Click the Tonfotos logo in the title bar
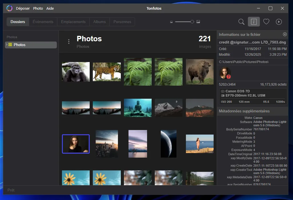The width and height of the screenshot is (293, 200). coord(9,8)
